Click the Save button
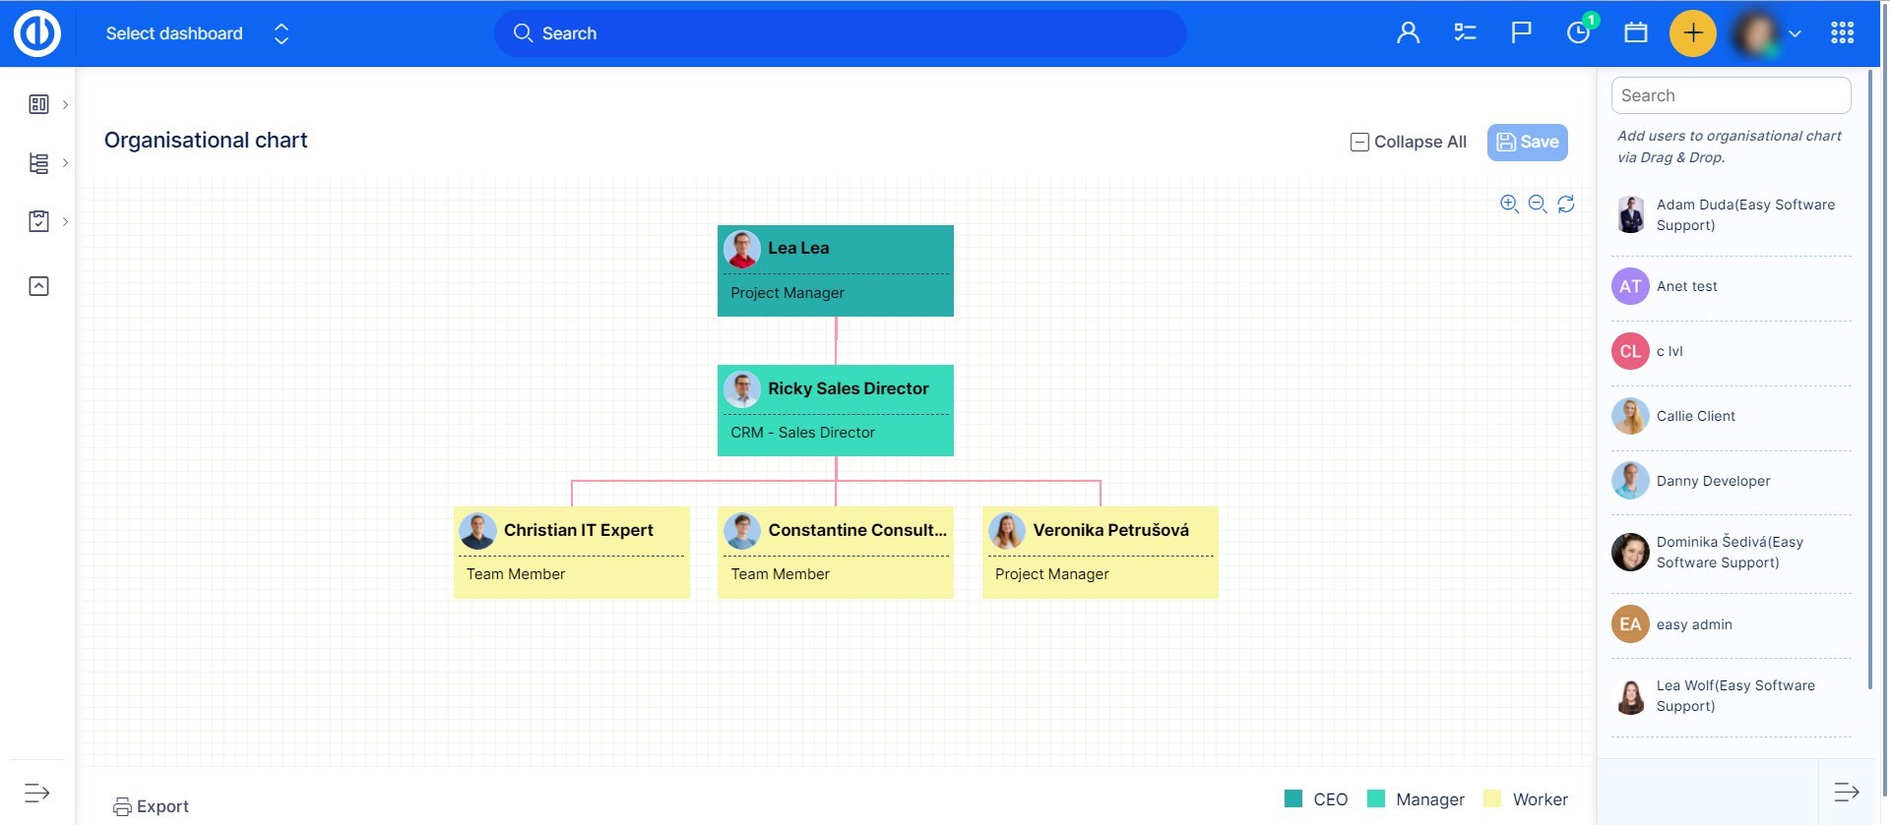Viewport: 1890px width, 825px height. [1527, 143]
